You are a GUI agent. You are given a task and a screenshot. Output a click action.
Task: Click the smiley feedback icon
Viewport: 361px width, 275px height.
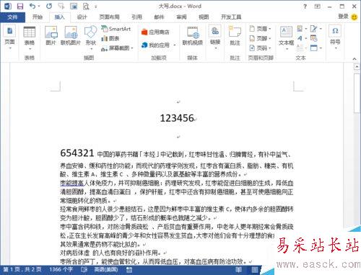click(355, 17)
